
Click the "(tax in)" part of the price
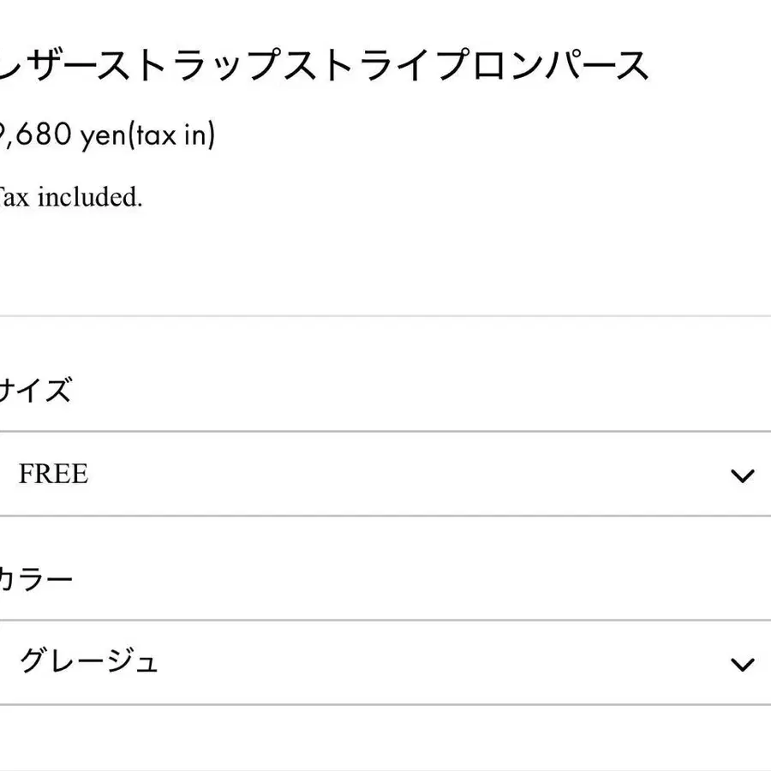point(171,135)
